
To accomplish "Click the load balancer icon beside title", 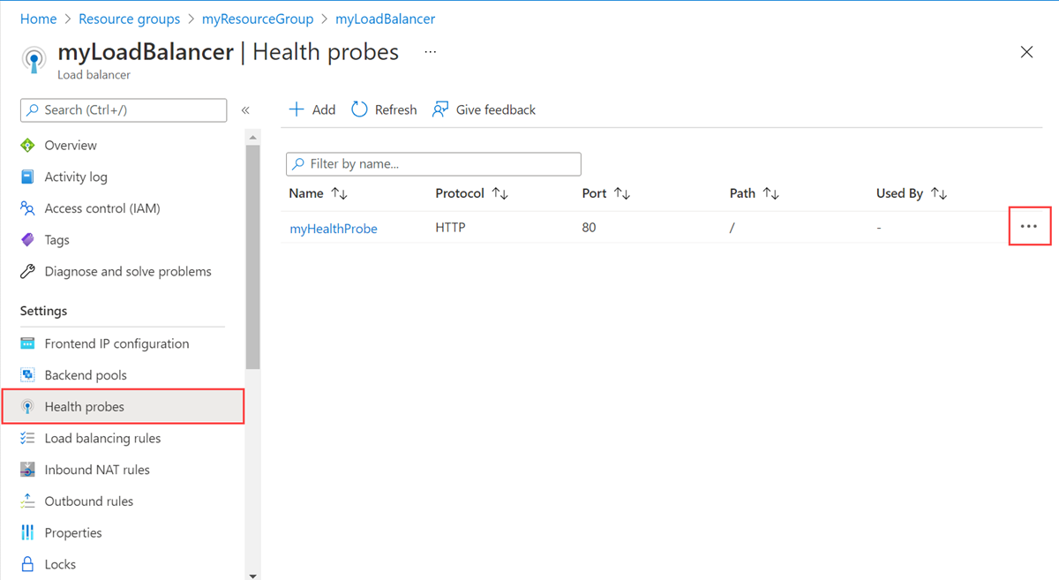I will click(34, 59).
